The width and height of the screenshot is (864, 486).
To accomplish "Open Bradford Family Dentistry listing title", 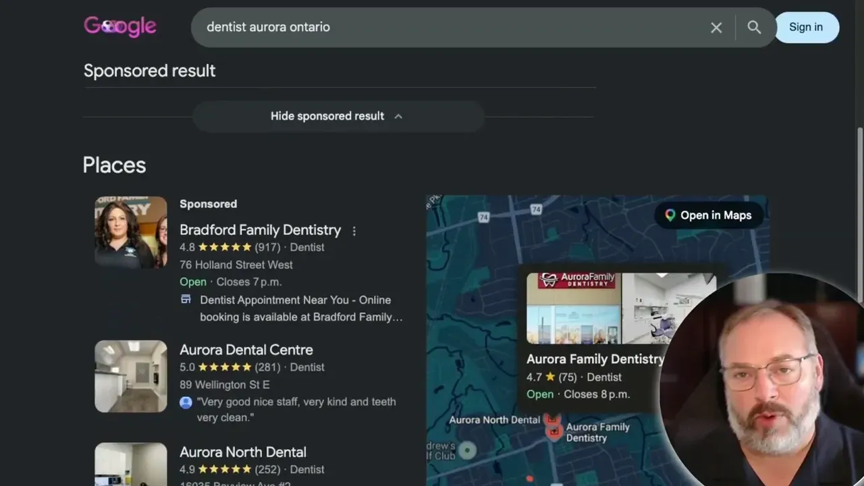I will pos(260,230).
